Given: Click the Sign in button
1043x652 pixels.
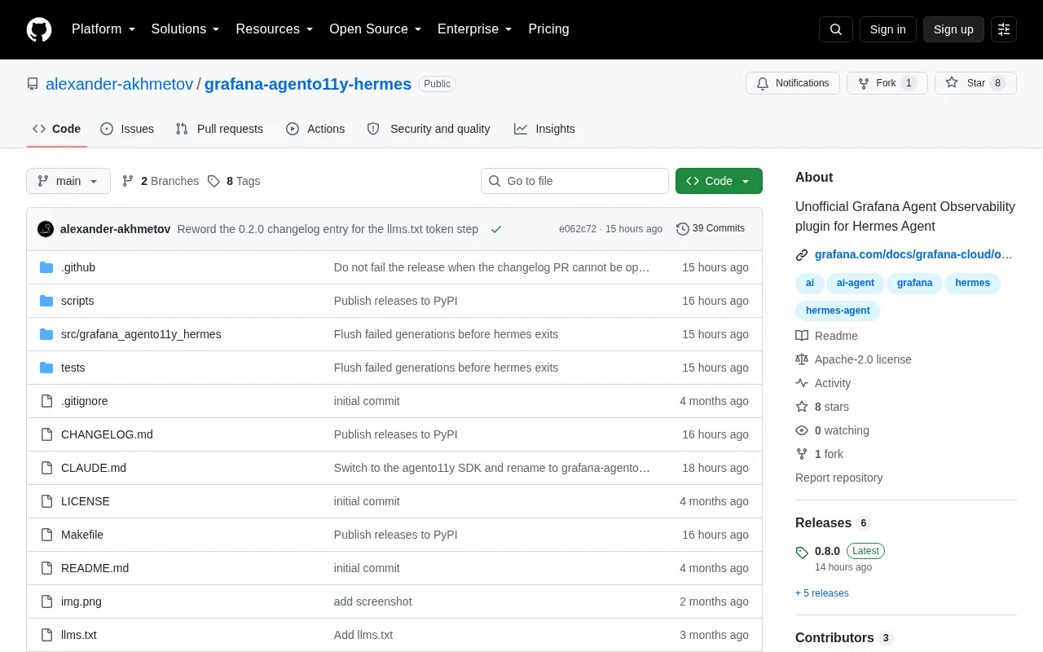Looking at the screenshot, I should pyautogui.click(x=887, y=29).
